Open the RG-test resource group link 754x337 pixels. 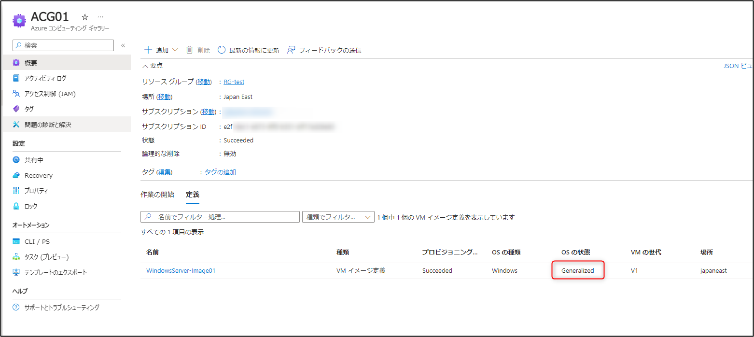(x=234, y=82)
